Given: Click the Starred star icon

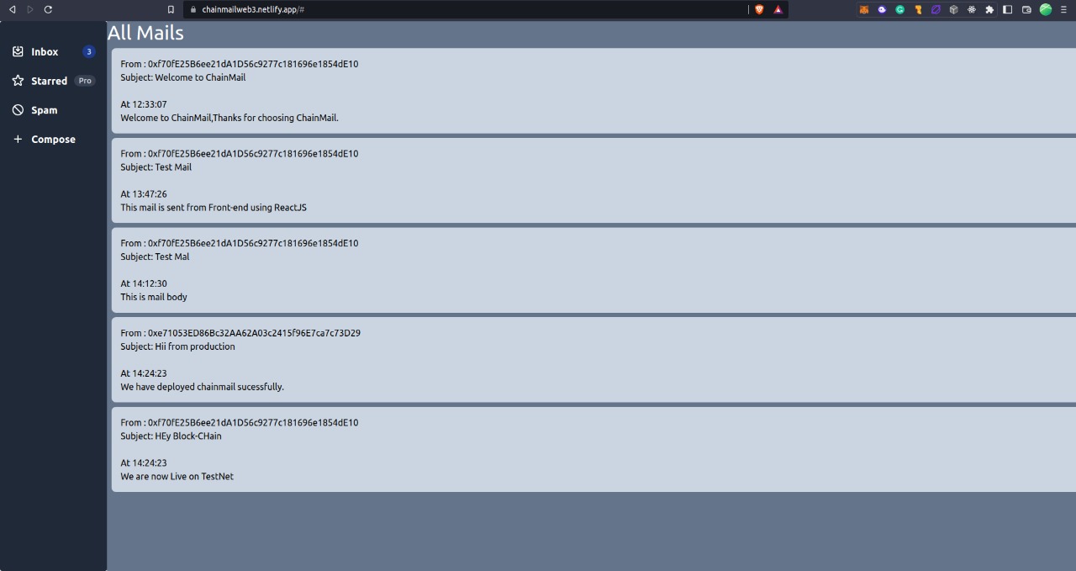Looking at the screenshot, I should coord(18,81).
